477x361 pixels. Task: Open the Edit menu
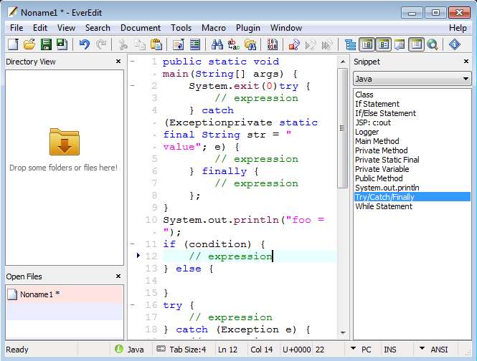coord(40,28)
